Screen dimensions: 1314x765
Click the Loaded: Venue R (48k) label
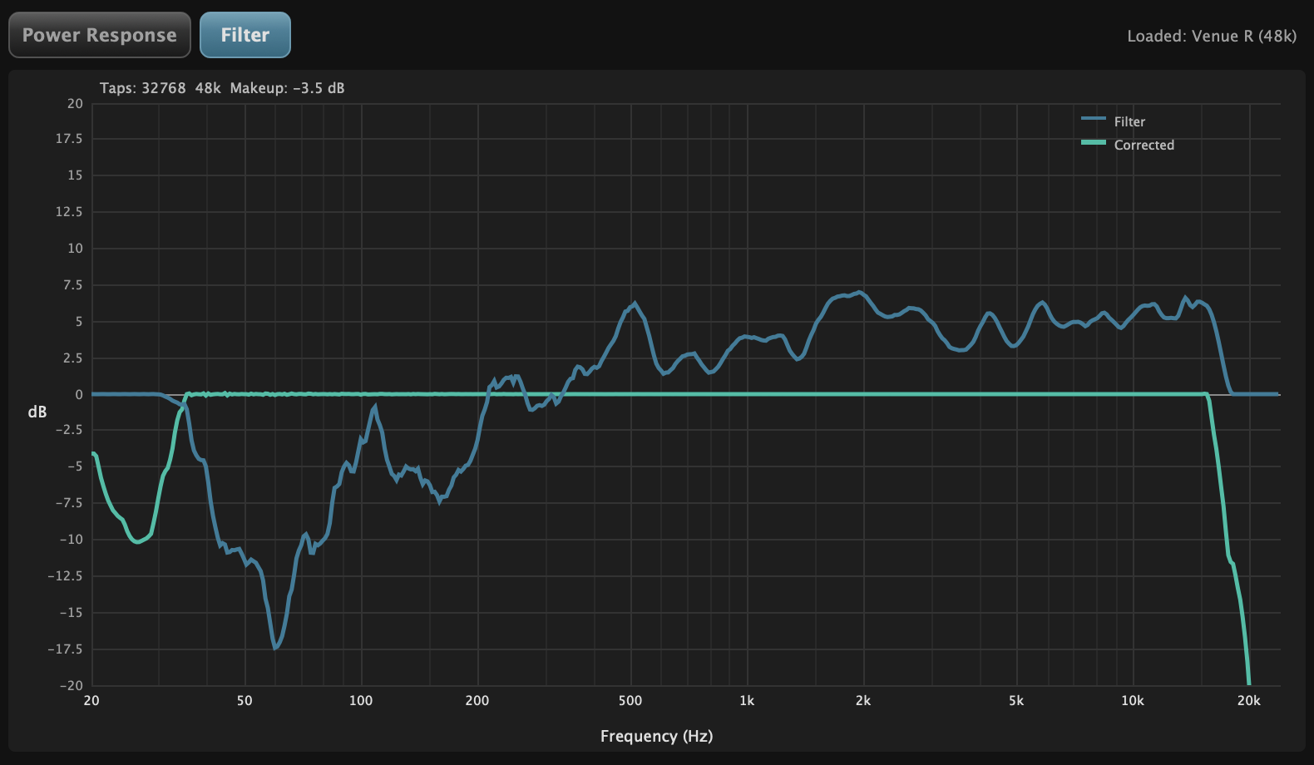click(x=1211, y=36)
